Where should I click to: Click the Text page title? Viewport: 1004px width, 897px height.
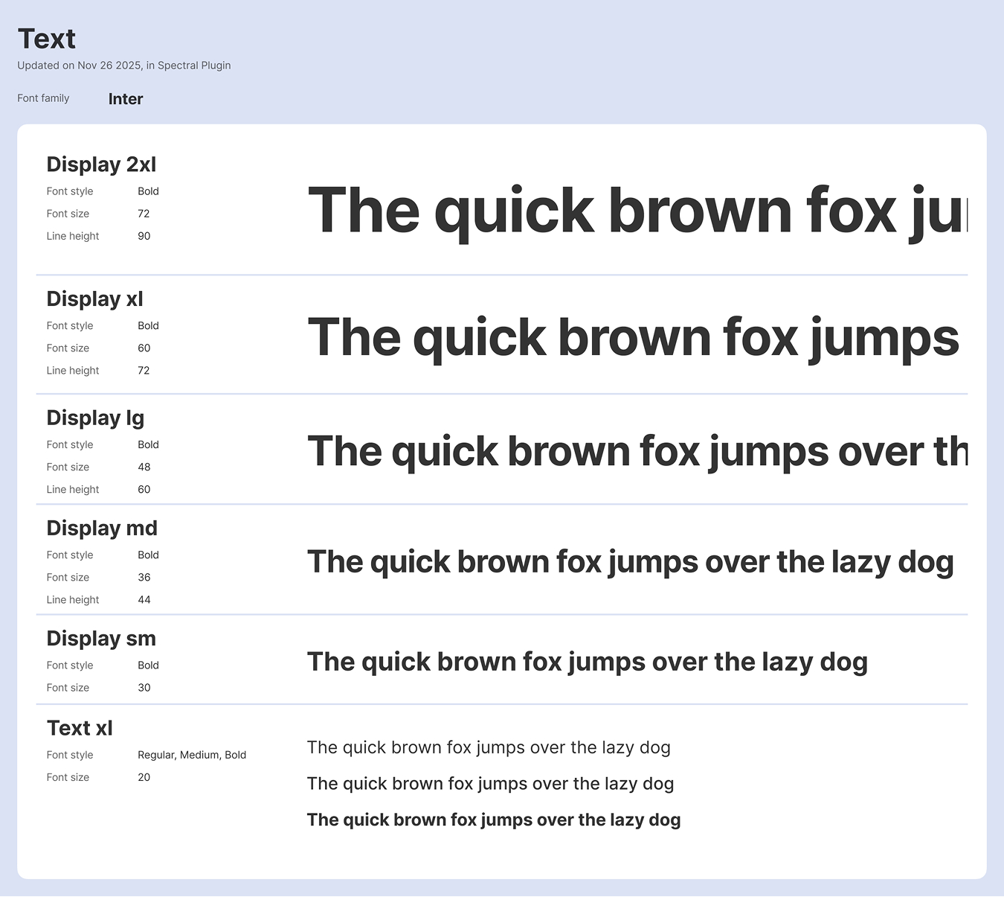(47, 39)
